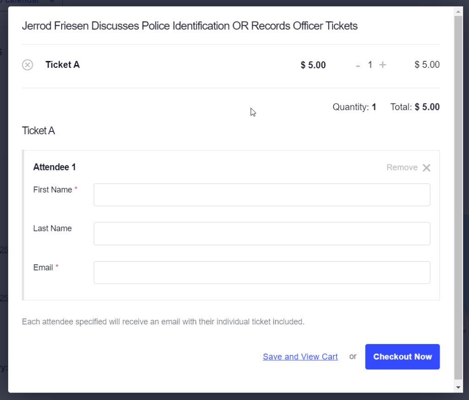The width and height of the screenshot is (469, 400).
Task: Click the Save and View Cart link
Action: click(300, 356)
